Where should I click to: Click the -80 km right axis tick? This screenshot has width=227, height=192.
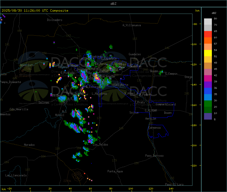[195, 24]
